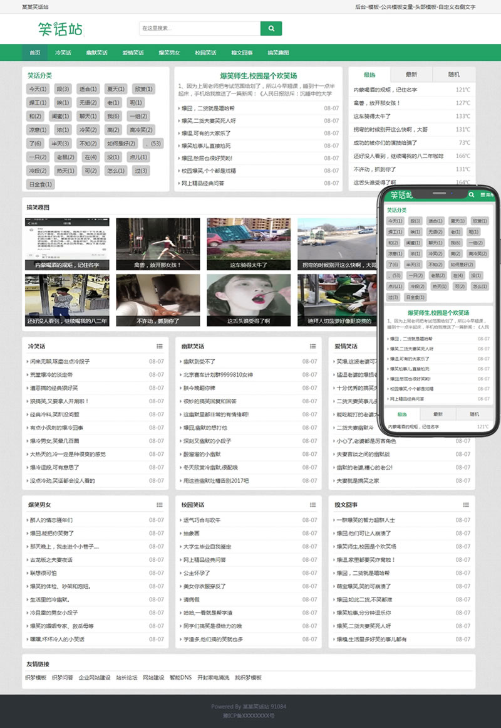
Task: Open list icon in 搜文囧事 section header
Action: [466, 505]
